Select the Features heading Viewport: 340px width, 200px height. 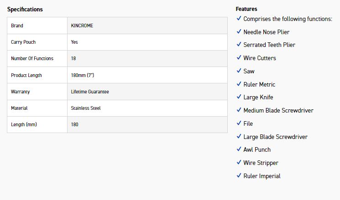[x=246, y=9]
